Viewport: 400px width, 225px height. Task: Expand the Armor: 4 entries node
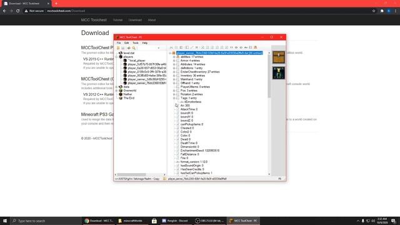174,61
